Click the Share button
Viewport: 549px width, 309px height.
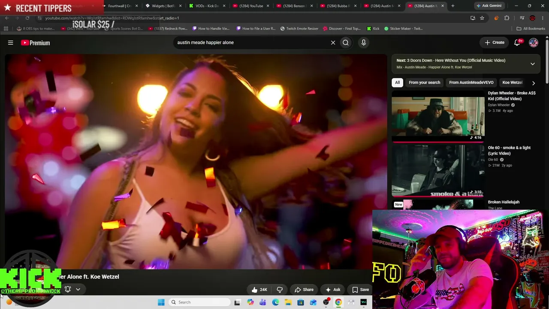[x=304, y=290]
